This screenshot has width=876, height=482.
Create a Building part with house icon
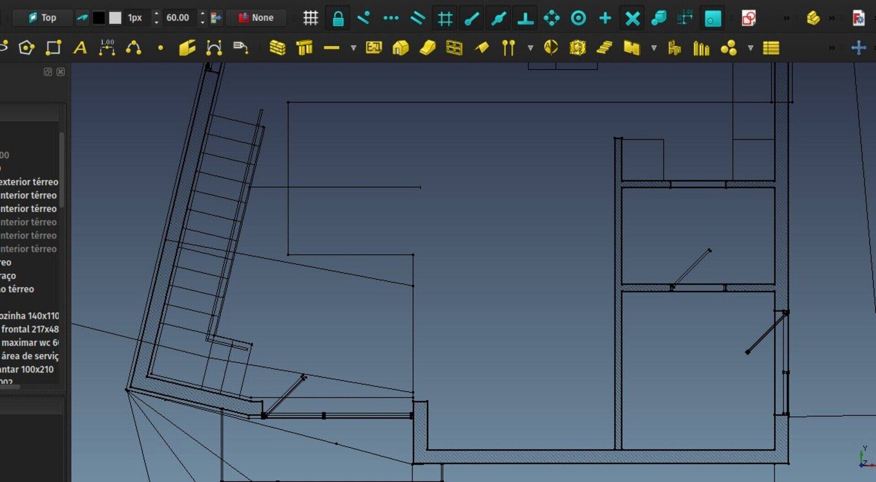[x=400, y=47]
